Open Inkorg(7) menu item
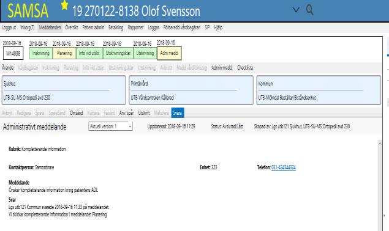Screen dimensions: 389x231 tap(28, 28)
